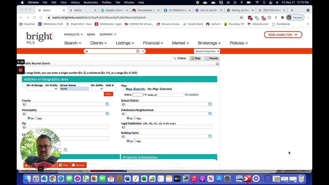The height and width of the screenshot is (185, 329).
Task: Bookmark this page with the star icon
Action: [x=241, y=17]
